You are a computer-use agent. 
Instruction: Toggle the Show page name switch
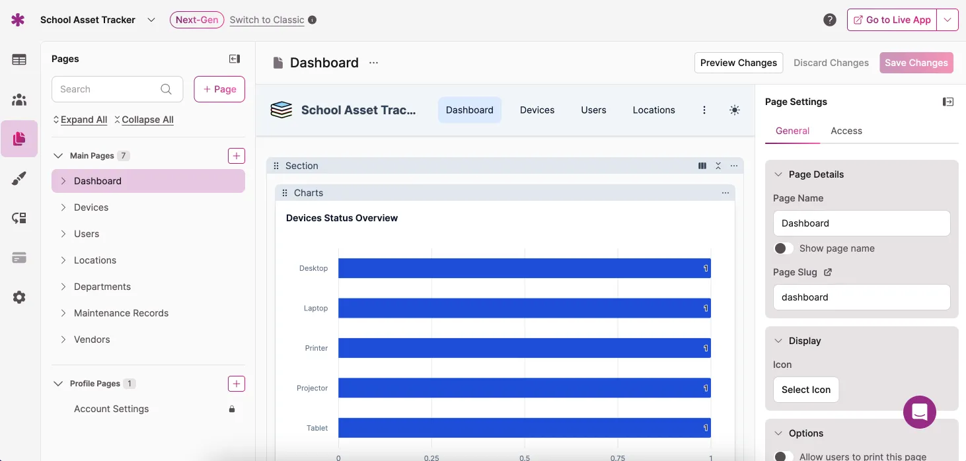pos(784,248)
